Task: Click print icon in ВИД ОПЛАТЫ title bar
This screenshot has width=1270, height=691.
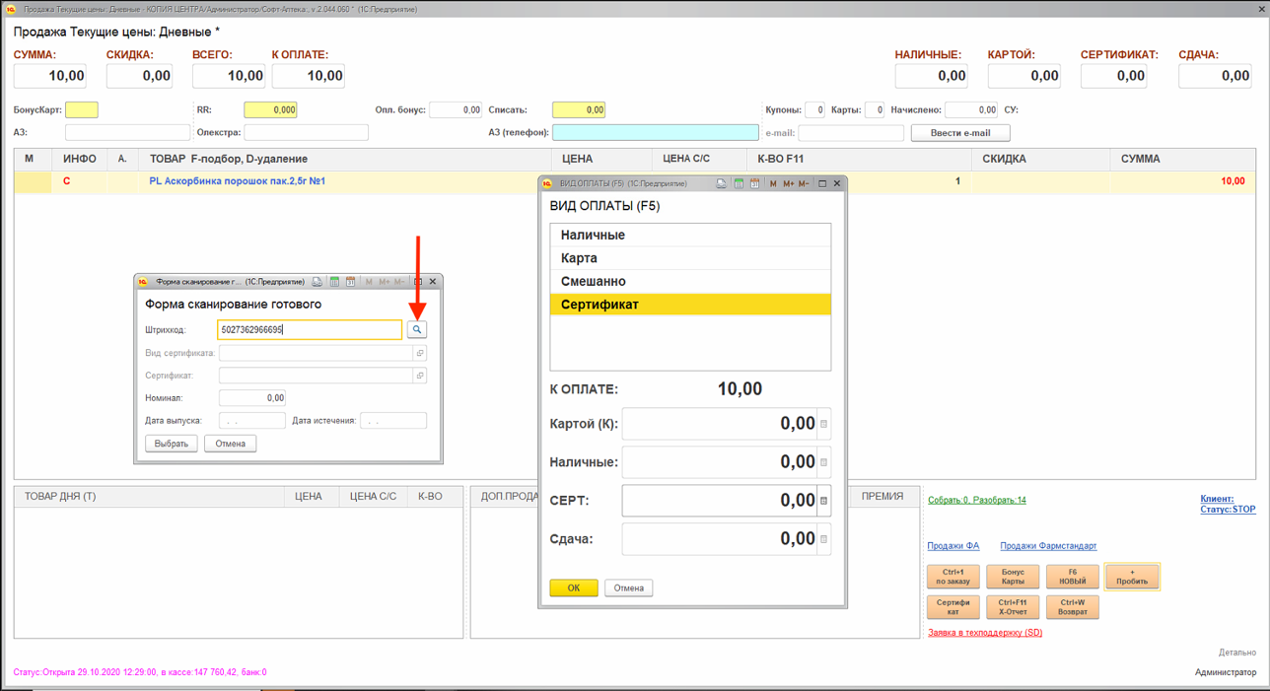Action: tap(722, 183)
